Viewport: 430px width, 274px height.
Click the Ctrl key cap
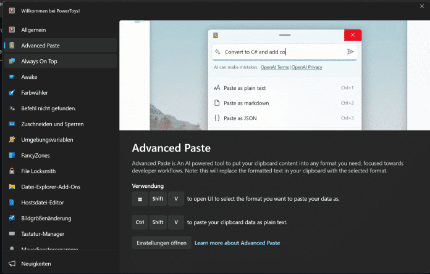point(140,222)
